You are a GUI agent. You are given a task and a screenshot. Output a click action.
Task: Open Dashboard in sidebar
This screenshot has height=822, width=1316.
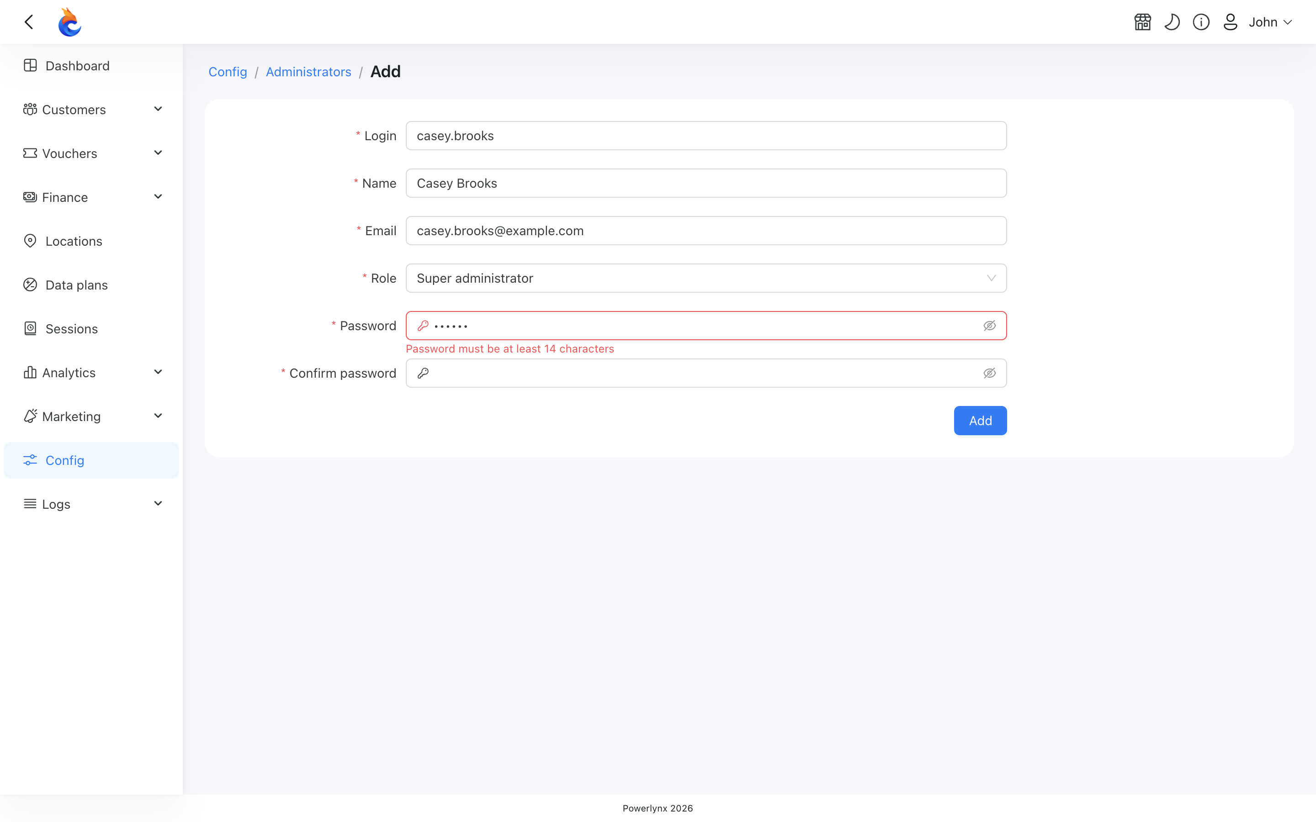91,66
